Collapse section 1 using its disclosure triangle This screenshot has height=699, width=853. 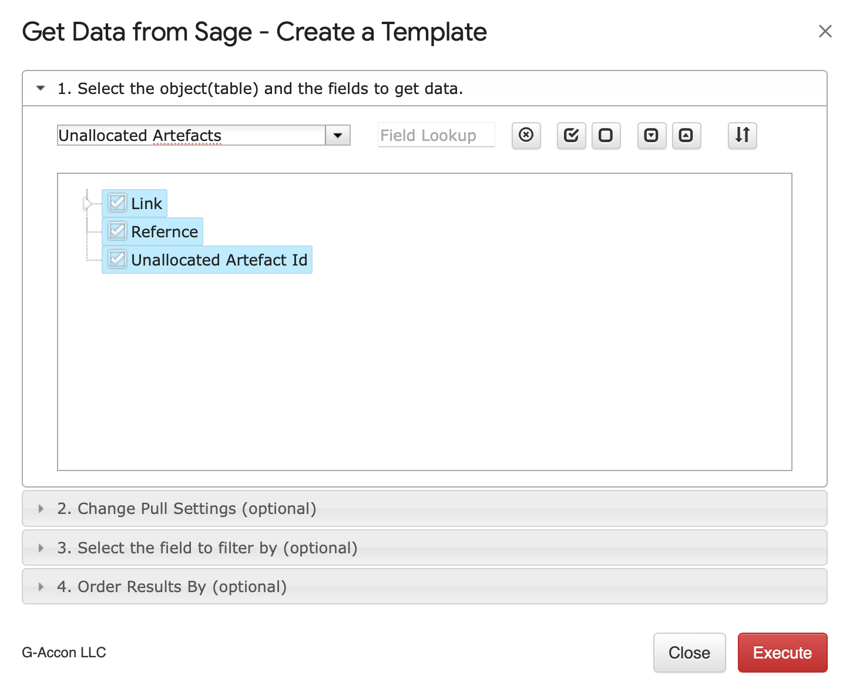click(x=41, y=89)
